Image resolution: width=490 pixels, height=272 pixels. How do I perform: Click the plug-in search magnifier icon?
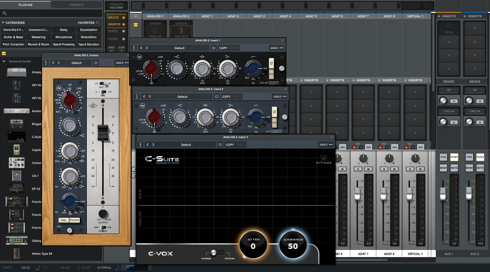[4, 13]
